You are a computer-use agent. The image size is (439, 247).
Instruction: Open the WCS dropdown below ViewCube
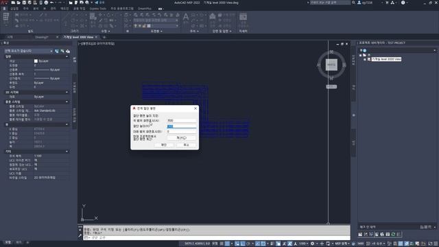pos(331,87)
